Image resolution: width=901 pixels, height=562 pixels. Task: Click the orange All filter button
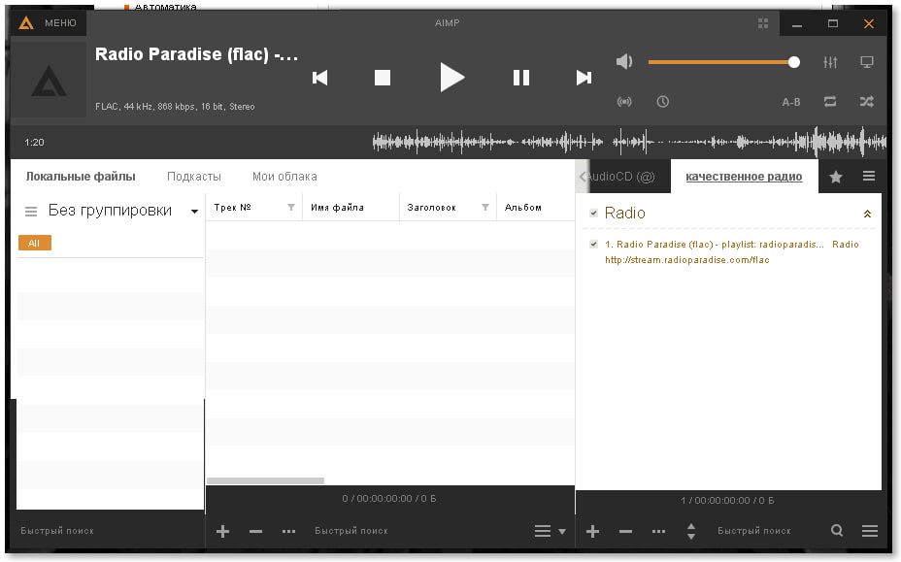click(35, 243)
